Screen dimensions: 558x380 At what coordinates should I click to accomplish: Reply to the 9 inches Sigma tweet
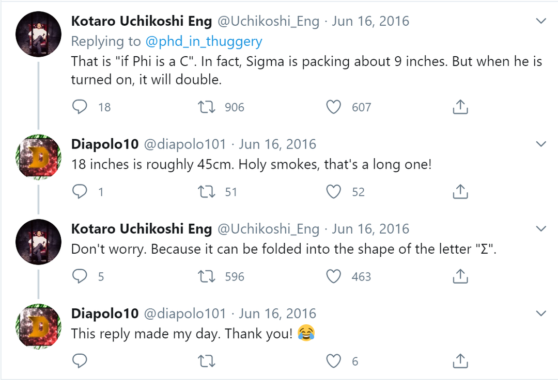pyautogui.click(x=80, y=107)
